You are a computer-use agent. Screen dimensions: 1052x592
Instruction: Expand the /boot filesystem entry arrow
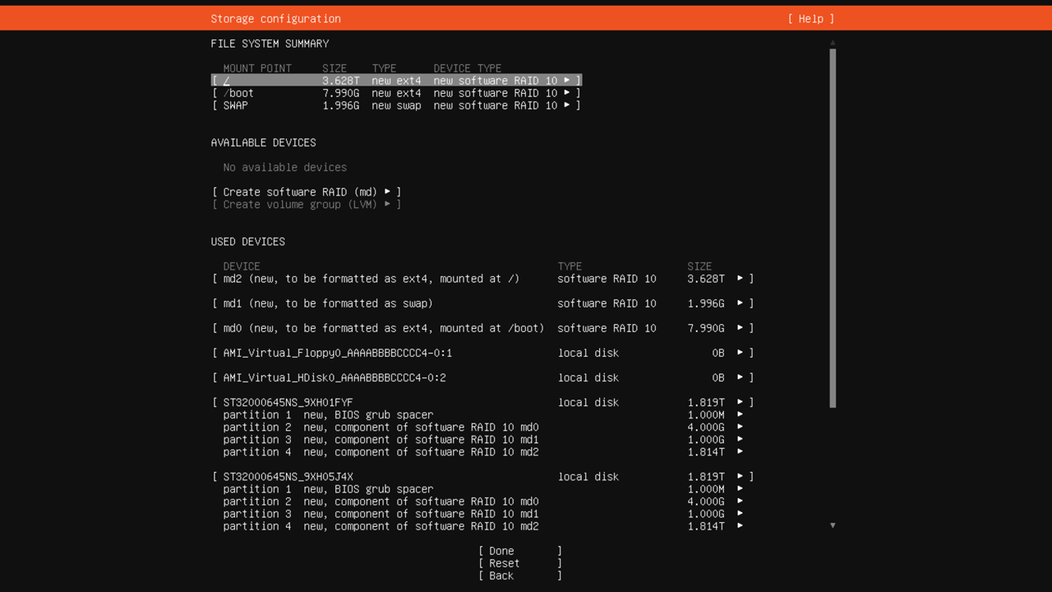point(566,93)
